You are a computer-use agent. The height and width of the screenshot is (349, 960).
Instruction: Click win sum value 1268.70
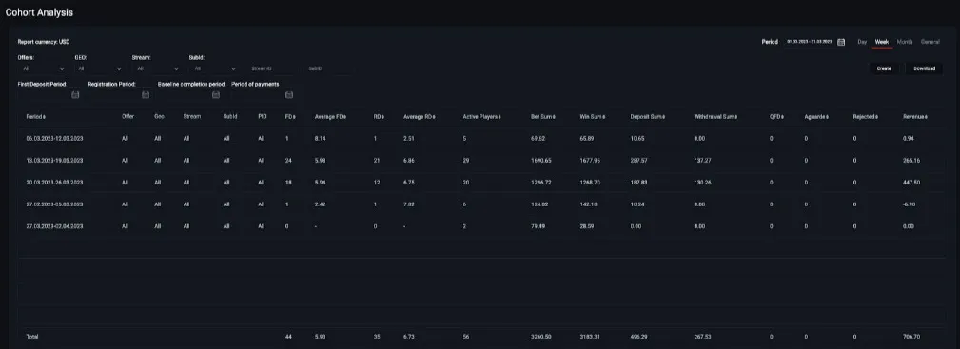590,183
